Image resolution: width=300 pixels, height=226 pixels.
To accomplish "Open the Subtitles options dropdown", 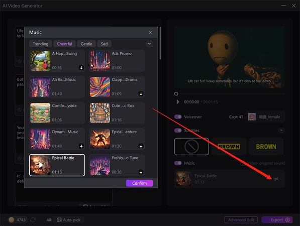I will 281,131.
